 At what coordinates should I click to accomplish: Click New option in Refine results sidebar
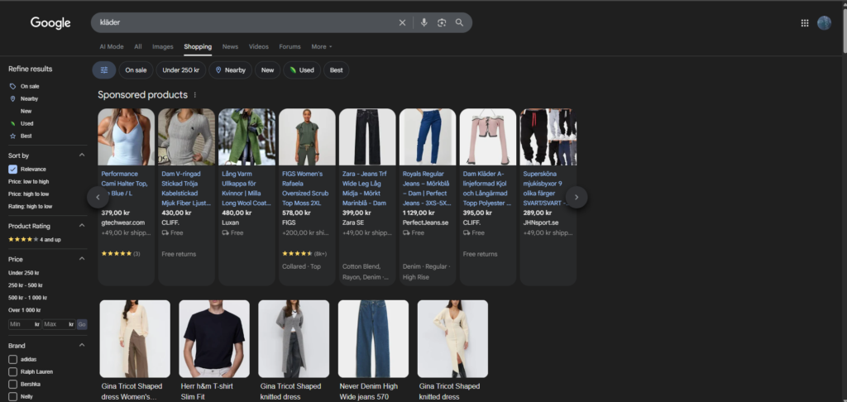[26, 112]
